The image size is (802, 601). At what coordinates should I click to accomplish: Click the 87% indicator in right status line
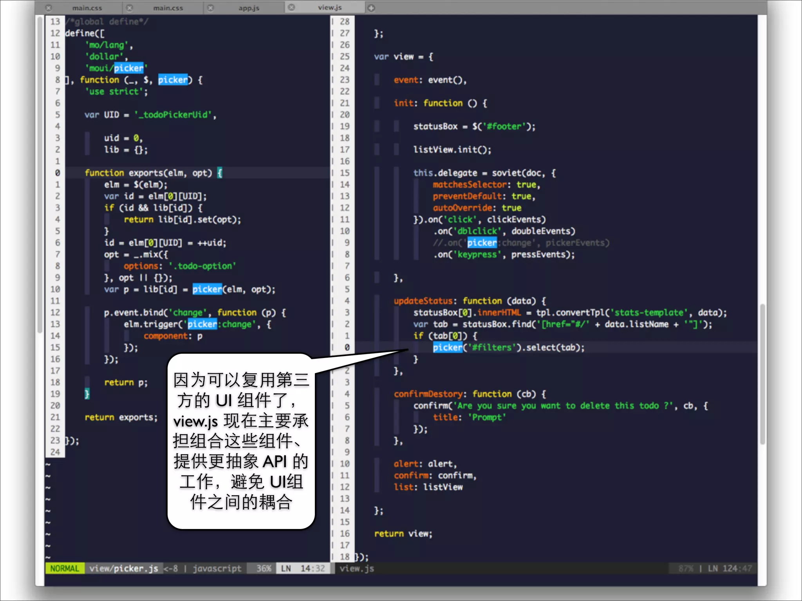point(686,569)
